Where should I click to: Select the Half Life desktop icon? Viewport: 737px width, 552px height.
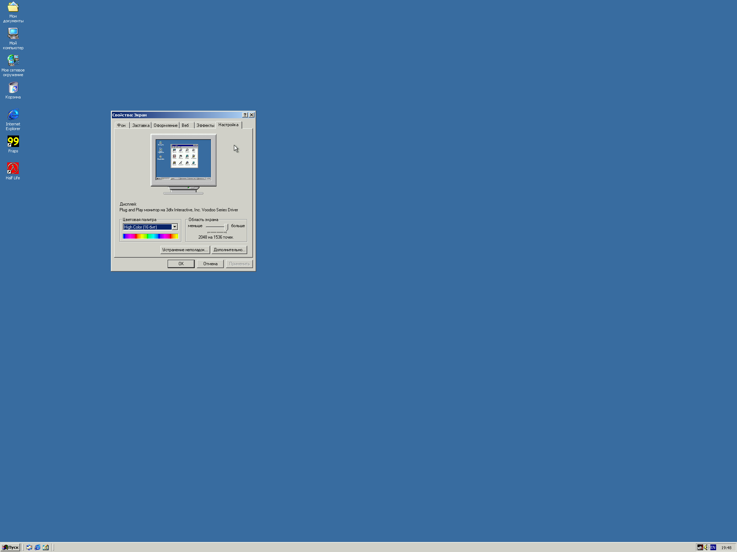13,169
